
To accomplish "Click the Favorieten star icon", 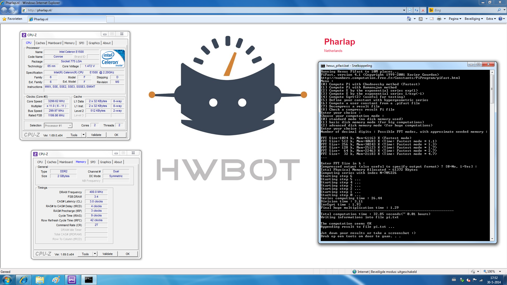I will click(4, 19).
